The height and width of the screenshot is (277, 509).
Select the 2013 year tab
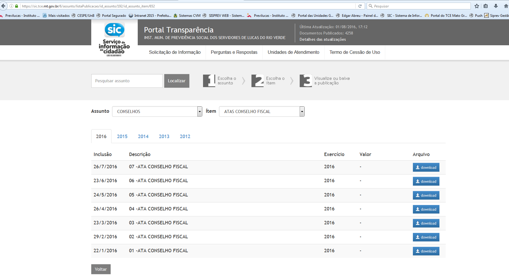[164, 136]
